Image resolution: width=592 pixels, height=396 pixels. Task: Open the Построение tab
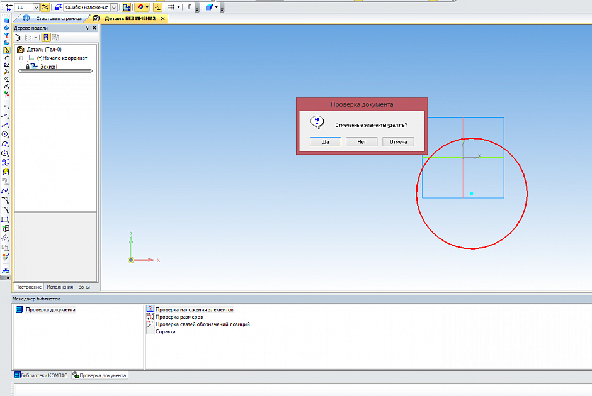(28, 287)
